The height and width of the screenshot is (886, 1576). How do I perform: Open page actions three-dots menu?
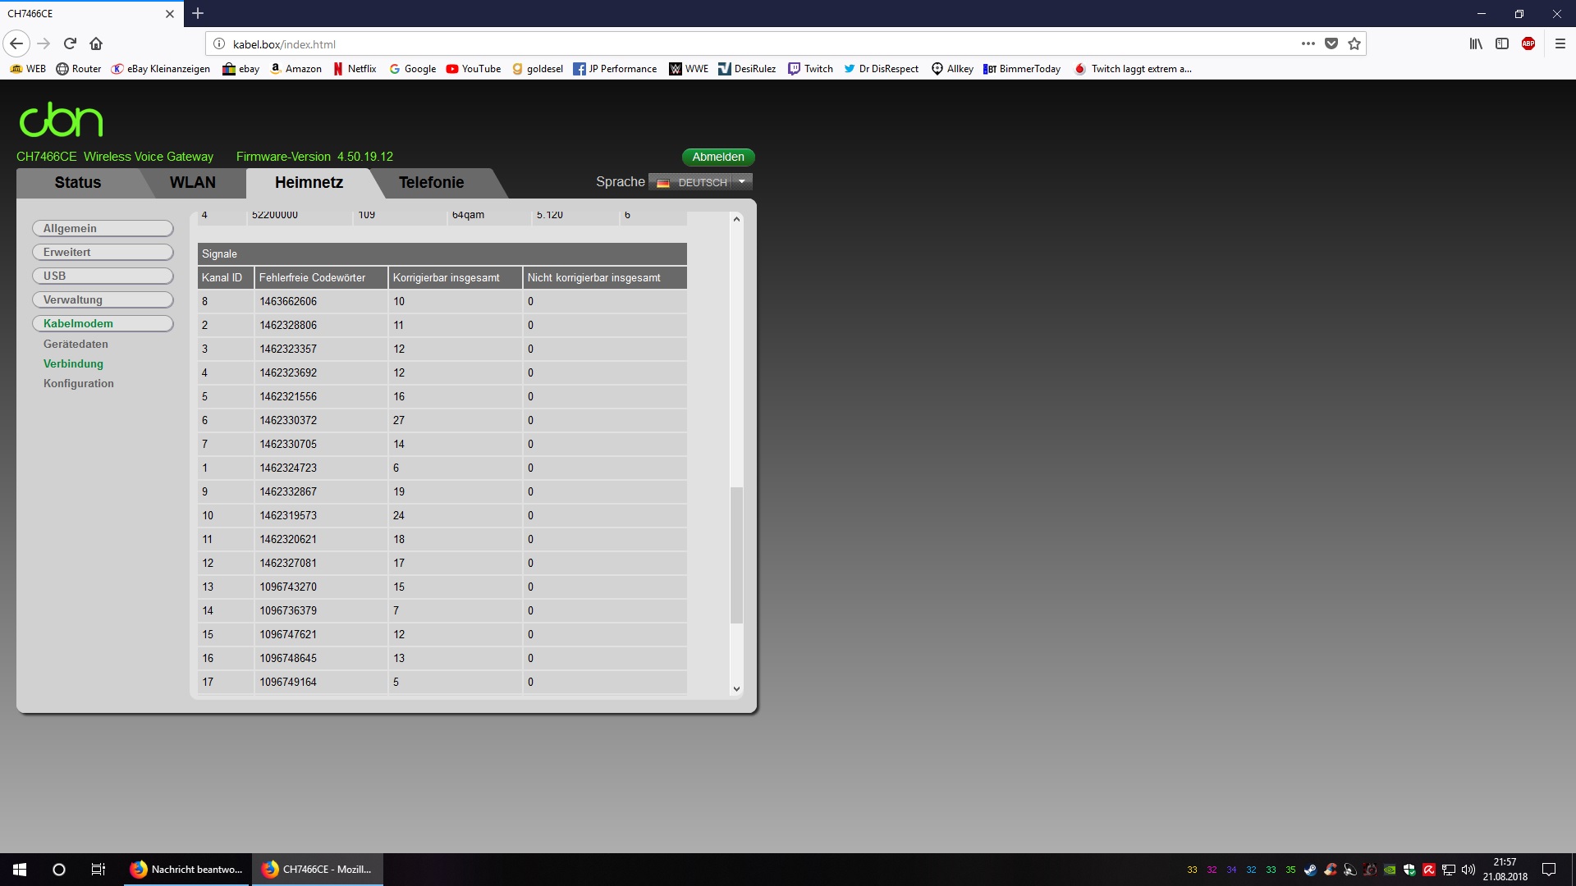(1308, 43)
